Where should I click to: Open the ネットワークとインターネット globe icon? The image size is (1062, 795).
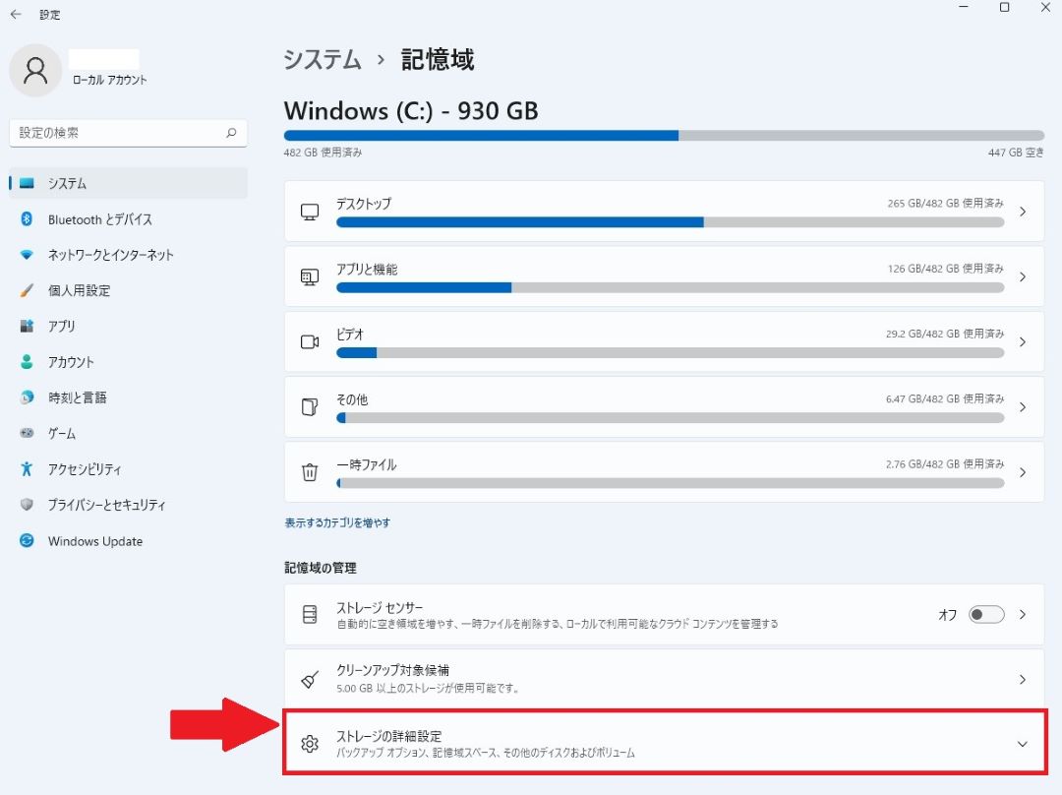point(28,255)
